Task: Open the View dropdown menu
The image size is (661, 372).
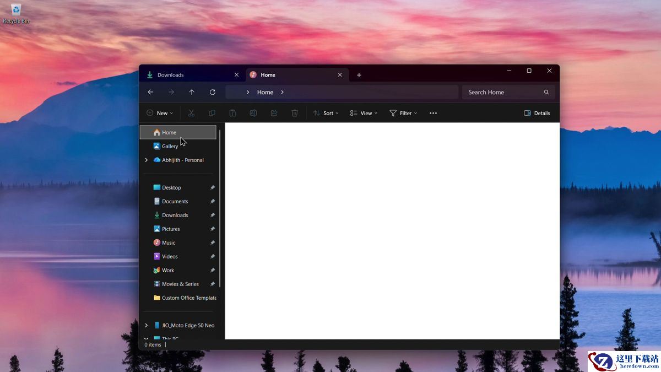Action: [x=364, y=113]
